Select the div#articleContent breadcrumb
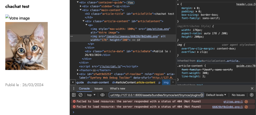 133,83
